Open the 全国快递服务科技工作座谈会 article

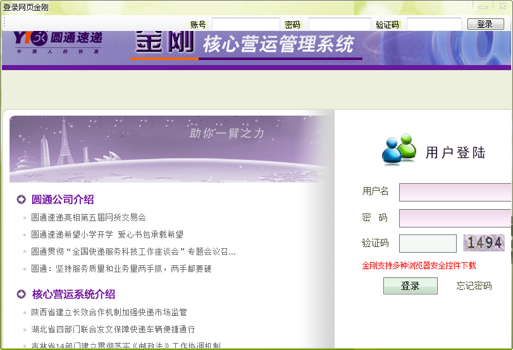(x=133, y=251)
